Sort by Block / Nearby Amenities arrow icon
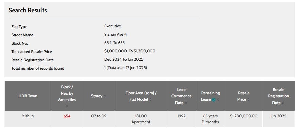Viewport: 301px width, 130px height. pos(67,106)
